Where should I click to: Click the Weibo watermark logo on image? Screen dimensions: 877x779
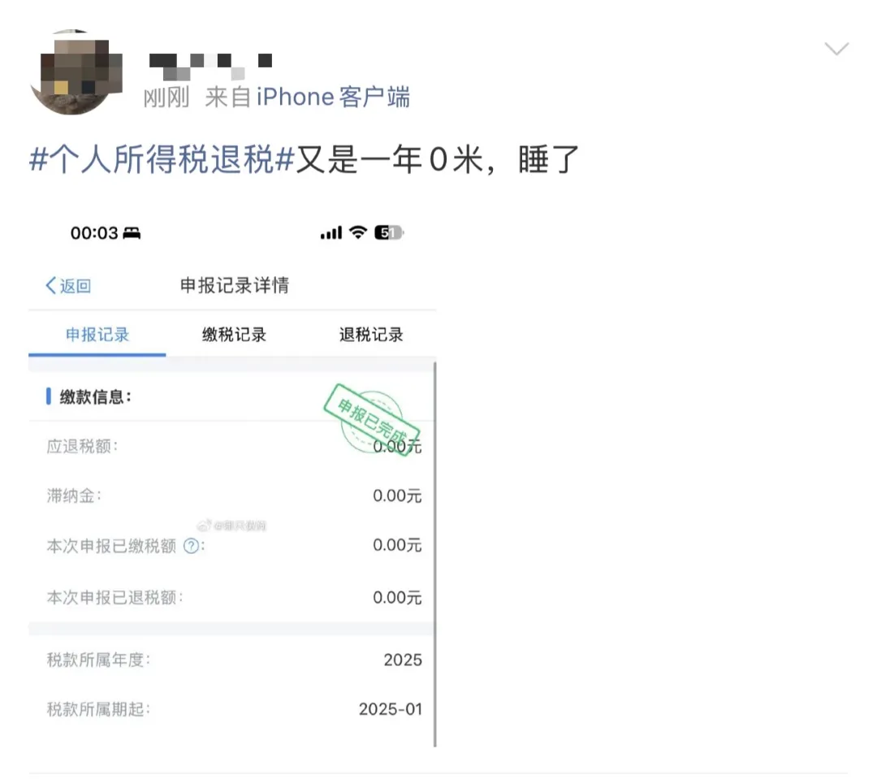[204, 525]
